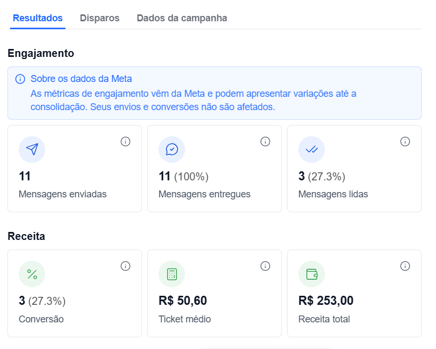The image size is (436, 349).
Task: Click the Mensagens enviadas count of 11
Action: (25, 176)
